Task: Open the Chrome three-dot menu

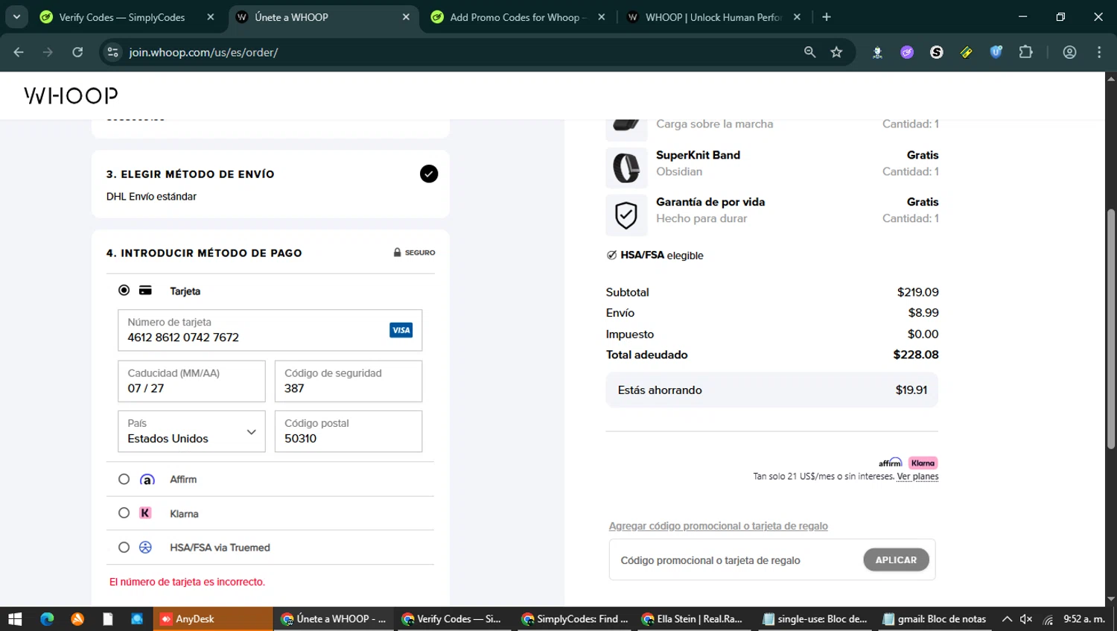Action: click(1099, 52)
